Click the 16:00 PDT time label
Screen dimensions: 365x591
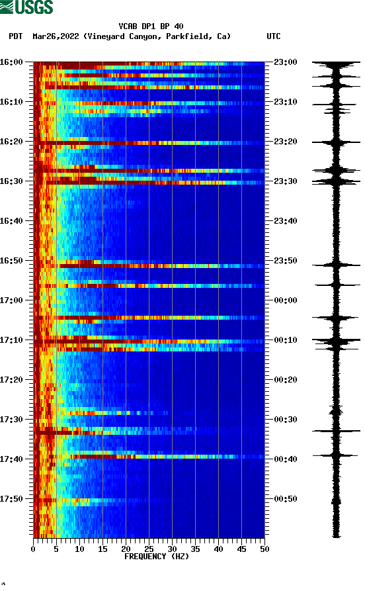[11, 62]
